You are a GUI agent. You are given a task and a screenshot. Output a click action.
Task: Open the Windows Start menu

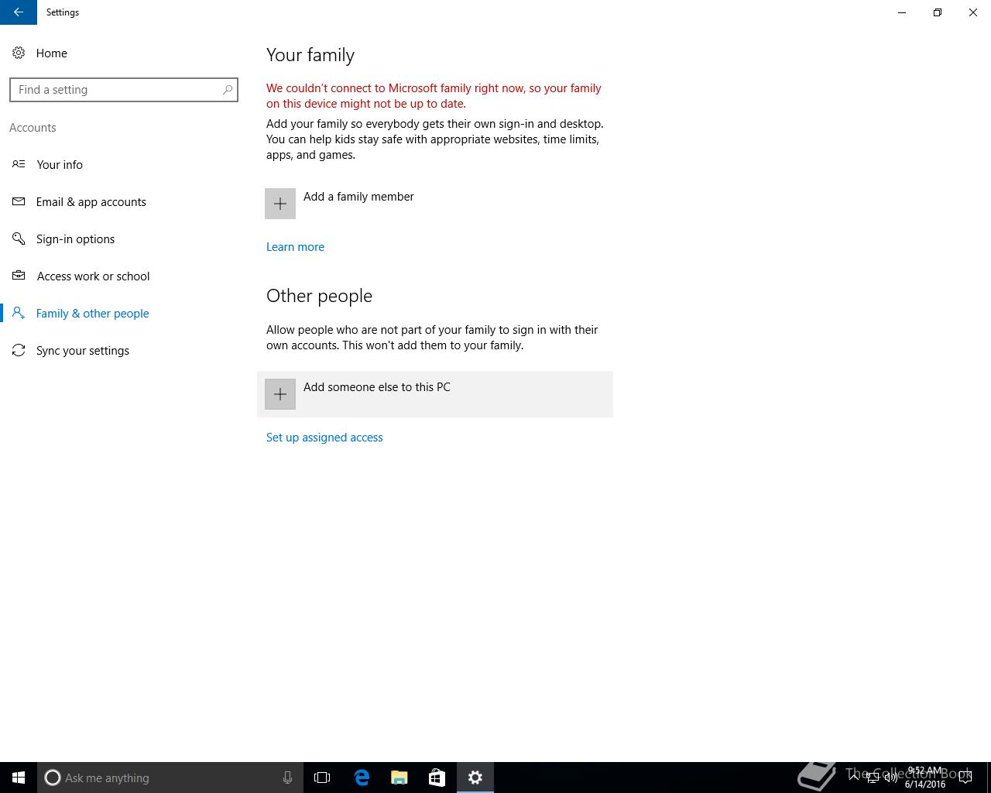click(x=19, y=778)
